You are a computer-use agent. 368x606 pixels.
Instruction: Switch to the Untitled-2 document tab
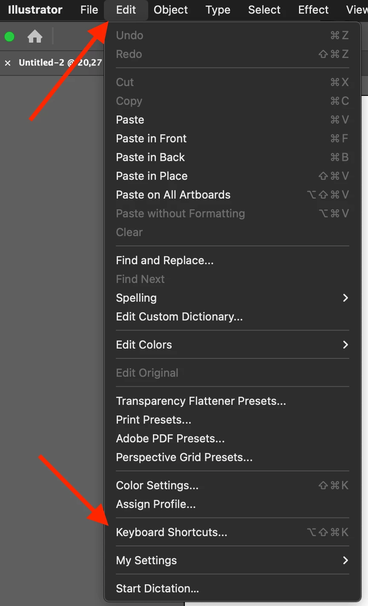click(60, 63)
